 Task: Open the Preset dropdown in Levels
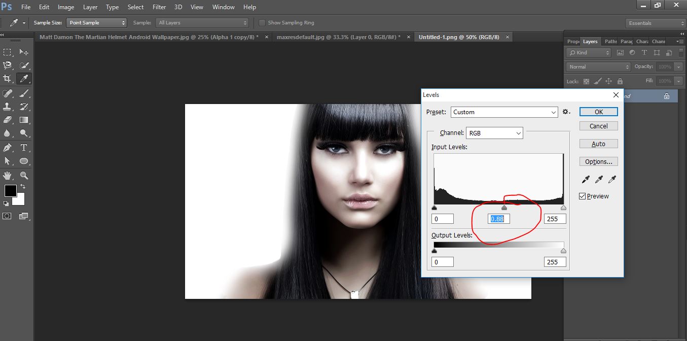[x=504, y=112]
